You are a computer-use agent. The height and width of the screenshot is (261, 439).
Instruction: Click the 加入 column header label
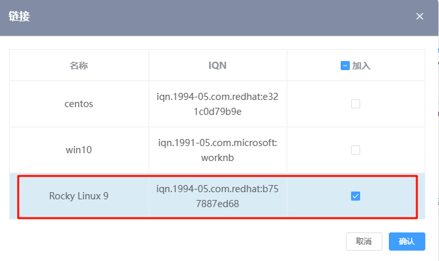[x=361, y=66]
